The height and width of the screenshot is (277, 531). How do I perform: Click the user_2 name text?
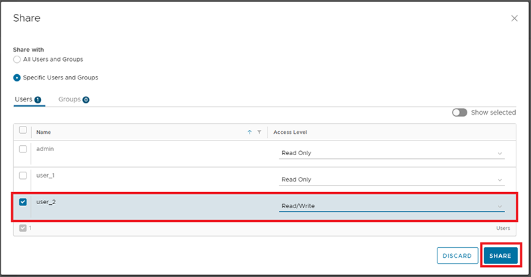pos(46,202)
